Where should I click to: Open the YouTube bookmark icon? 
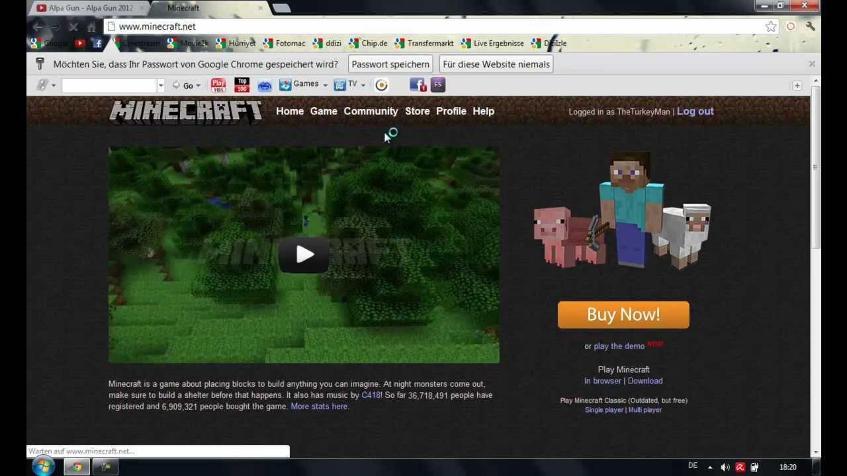pos(80,43)
